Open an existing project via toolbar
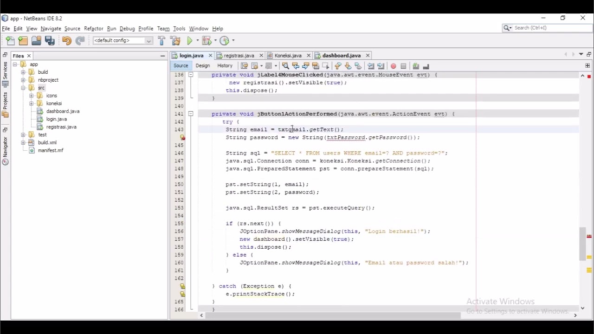Image resolution: width=594 pixels, height=334 pixels. pyautogui.click(x=36, y=41)
